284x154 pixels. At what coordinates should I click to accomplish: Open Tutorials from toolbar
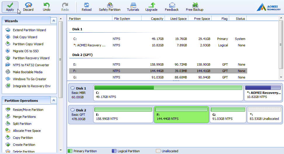[133, 5]
